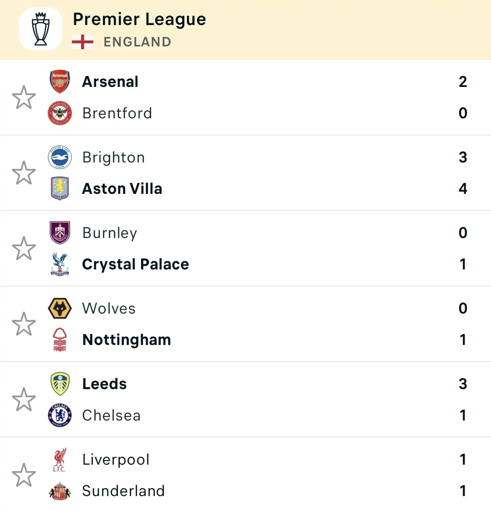This screenshot has height=512, width=491.
Task: Open the Premier League competition page
Action: tap(139, 20)
